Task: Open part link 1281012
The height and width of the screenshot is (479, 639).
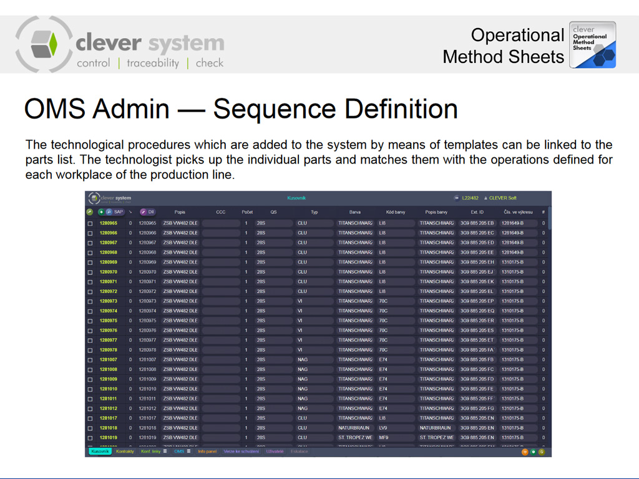Action: point(109,409)
